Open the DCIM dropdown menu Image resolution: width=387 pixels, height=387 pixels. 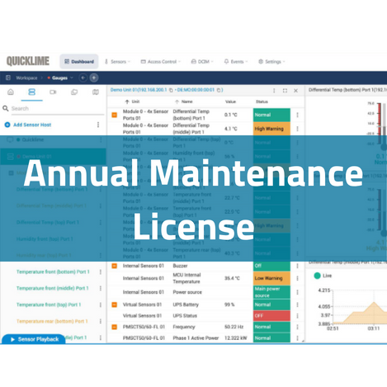(x=202, y=62)
